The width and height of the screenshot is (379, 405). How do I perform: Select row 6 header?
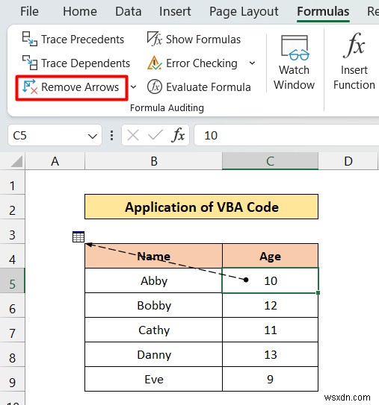click(x=12, y=305)
